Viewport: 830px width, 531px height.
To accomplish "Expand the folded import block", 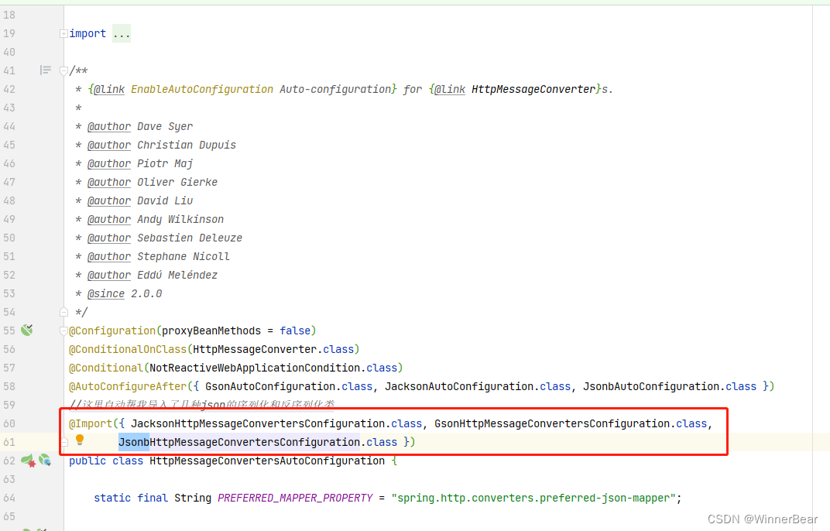I will pos(63,33).
